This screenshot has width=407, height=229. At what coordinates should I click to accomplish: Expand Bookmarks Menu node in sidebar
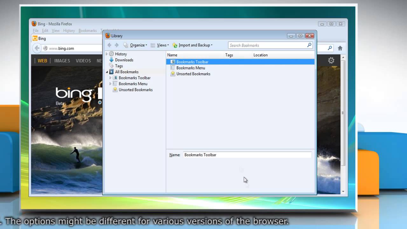pos(110,84)
